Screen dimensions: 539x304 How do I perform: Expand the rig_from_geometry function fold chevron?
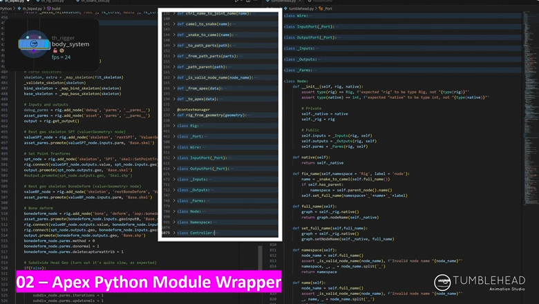[174, 115]
